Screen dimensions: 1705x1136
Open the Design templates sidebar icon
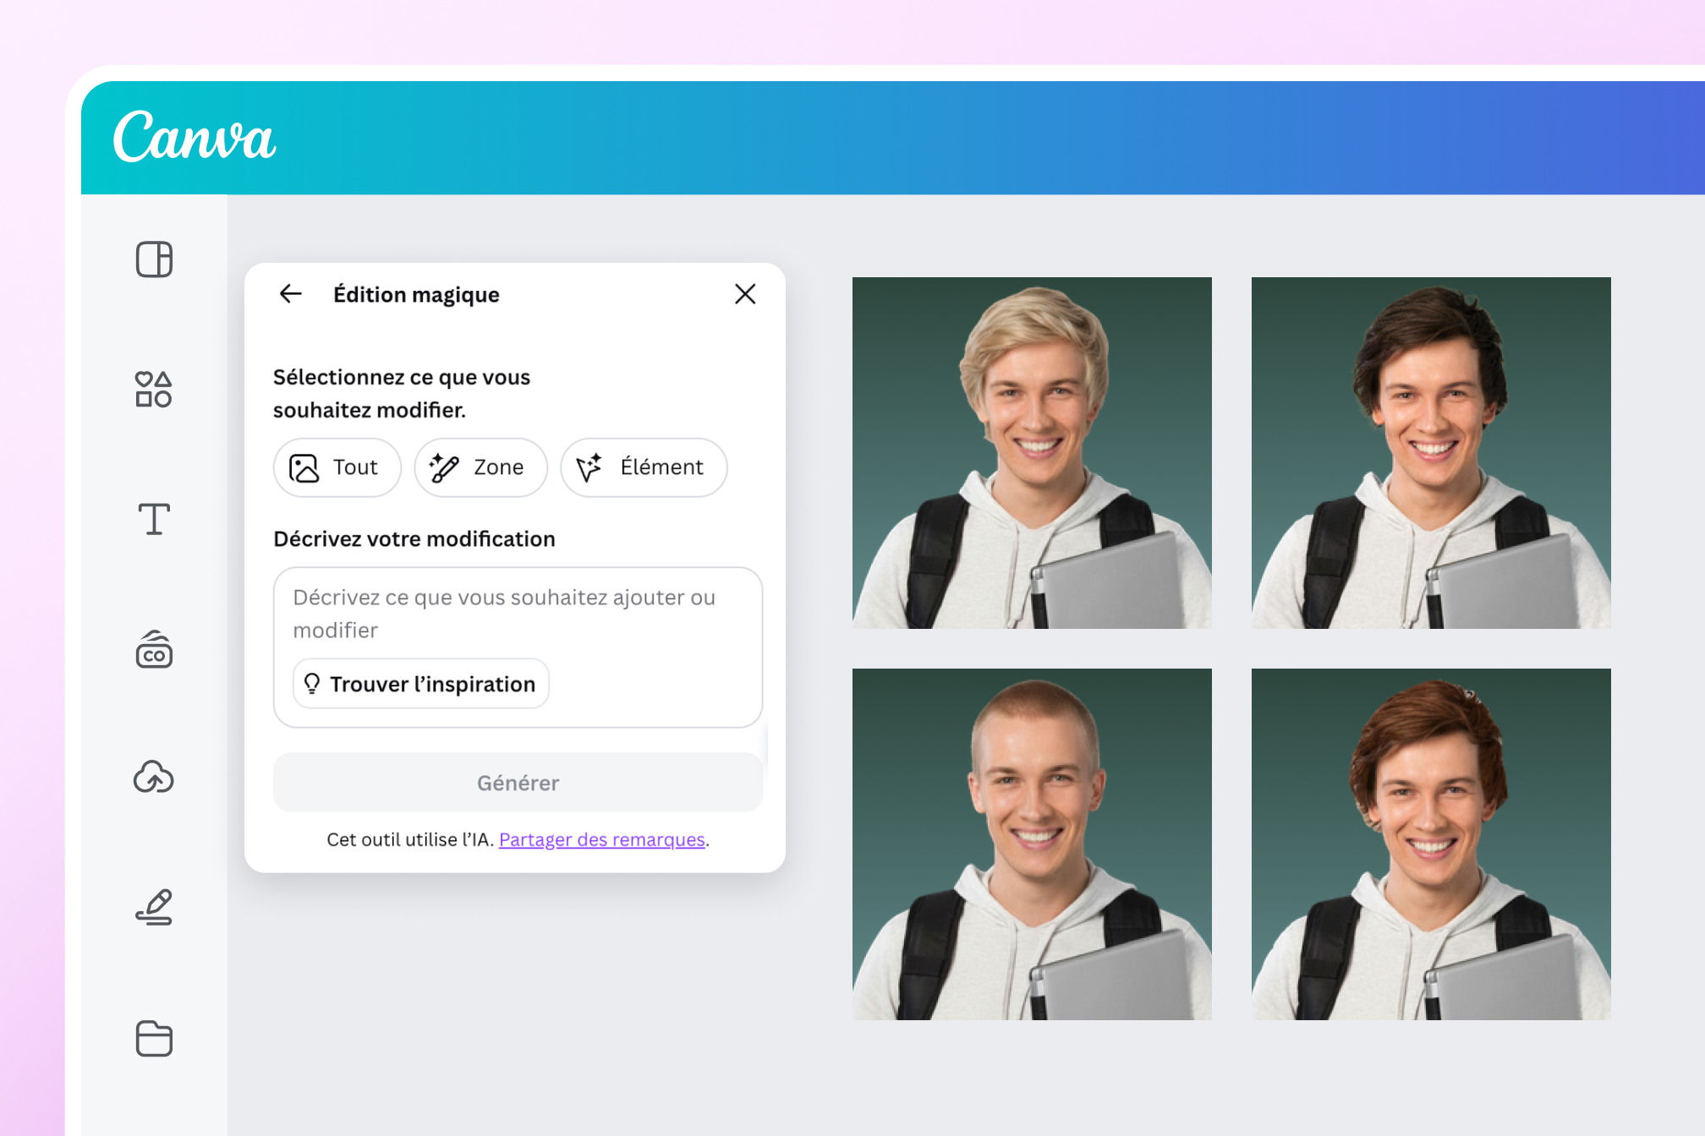point(154,259)
